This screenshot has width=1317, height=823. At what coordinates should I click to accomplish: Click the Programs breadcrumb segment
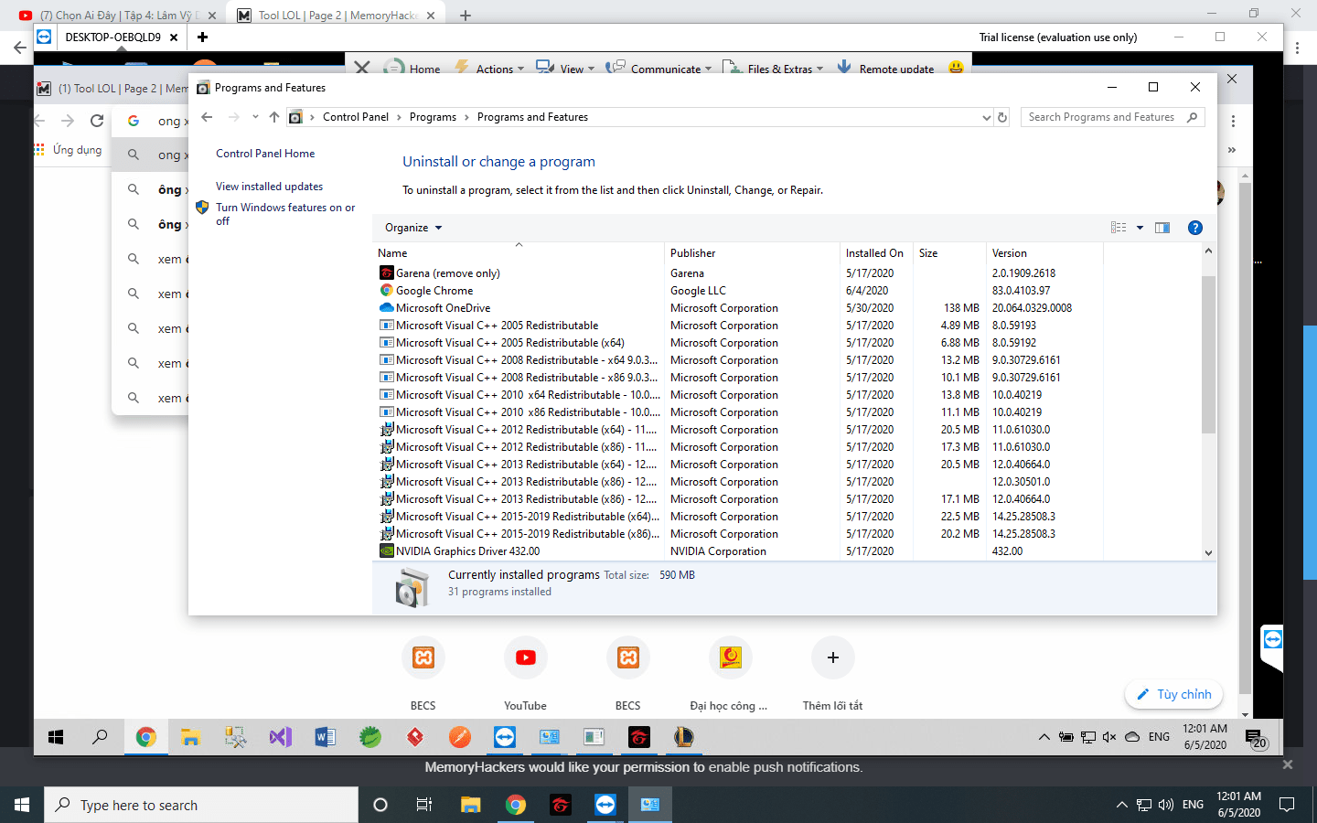pyautogui.click(x=433, y=117)
